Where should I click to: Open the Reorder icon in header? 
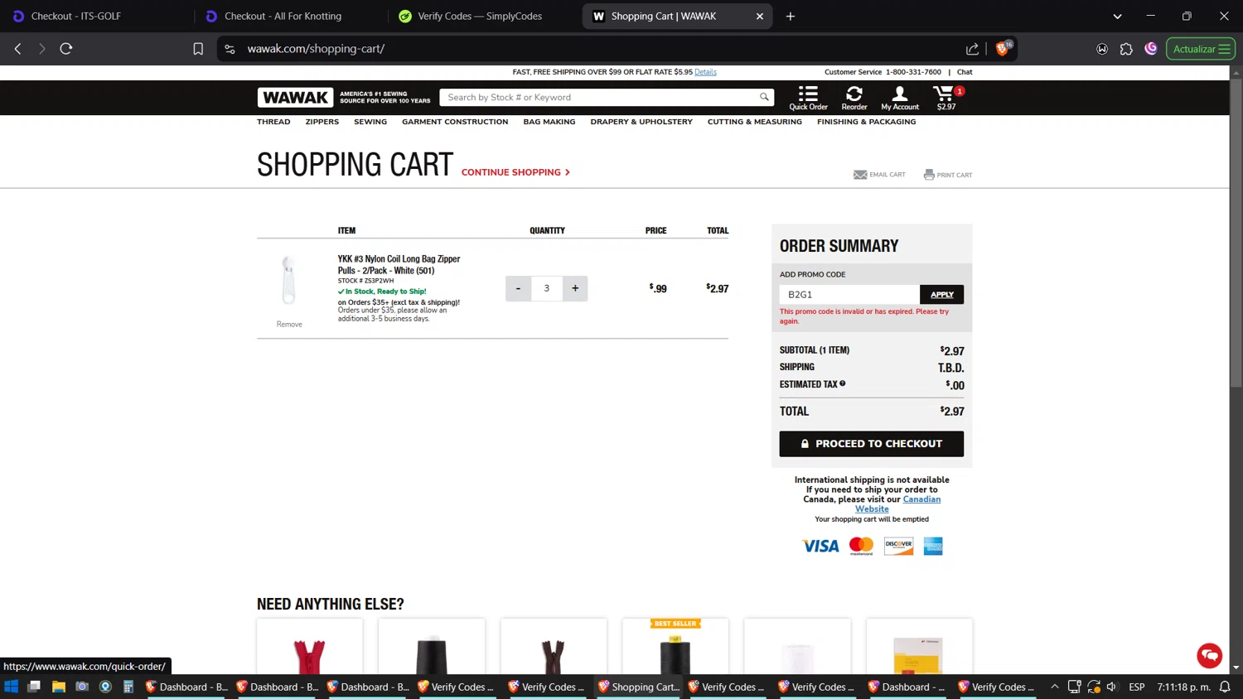pyautogui.click(x=854, y=97)
